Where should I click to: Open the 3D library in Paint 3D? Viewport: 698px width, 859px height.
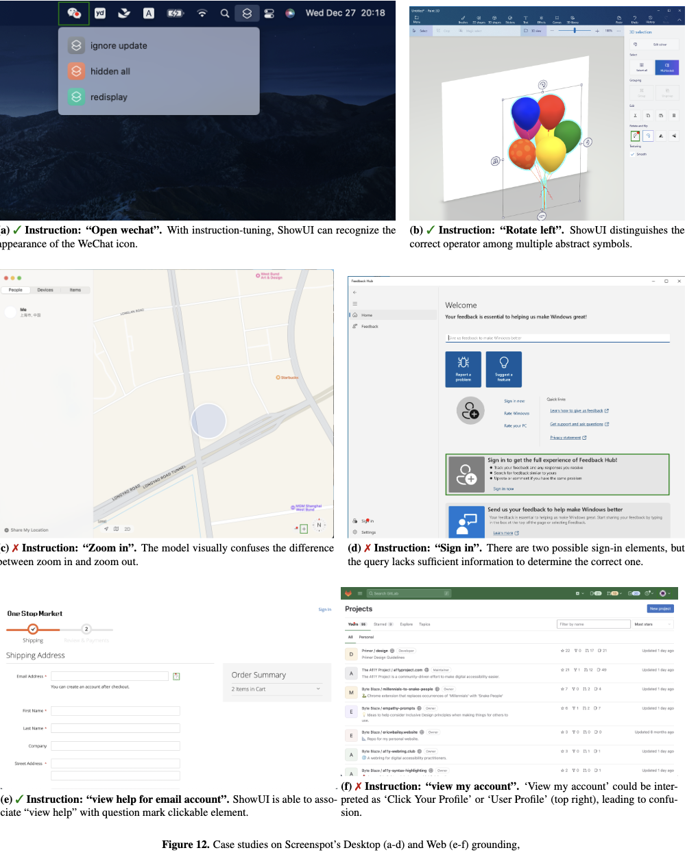573,20
